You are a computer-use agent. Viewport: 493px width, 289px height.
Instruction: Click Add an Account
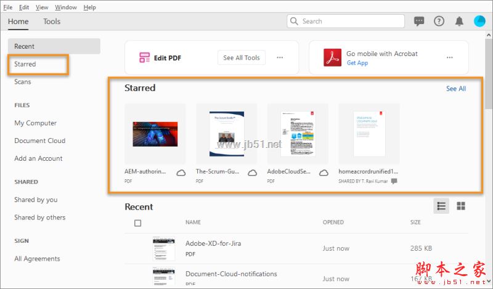pos(38,158)
